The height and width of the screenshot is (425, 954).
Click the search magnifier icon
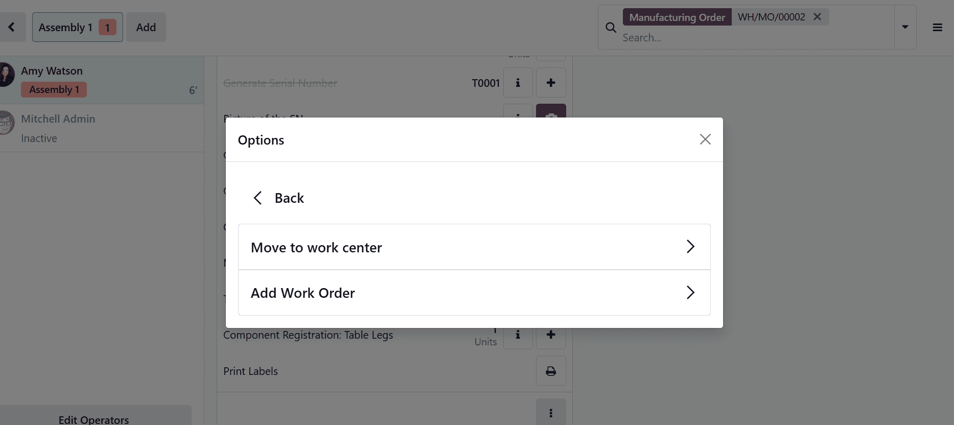[611, 27]
